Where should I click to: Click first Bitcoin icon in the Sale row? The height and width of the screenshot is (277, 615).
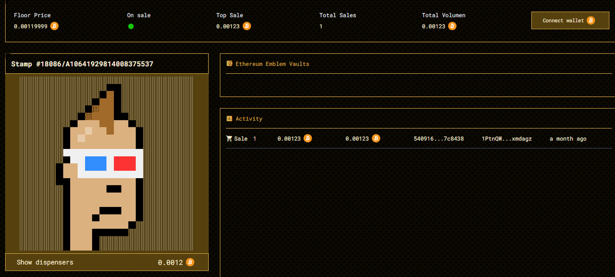coord(307,139)
